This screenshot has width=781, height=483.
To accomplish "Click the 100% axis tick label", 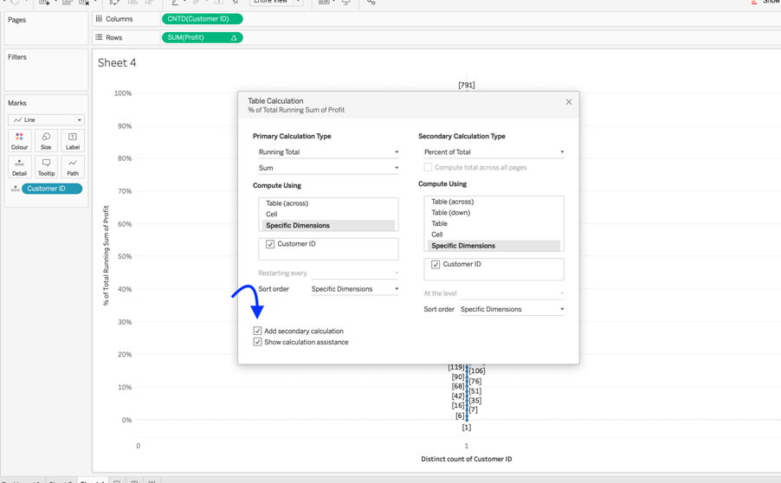I will click(123, 93).
